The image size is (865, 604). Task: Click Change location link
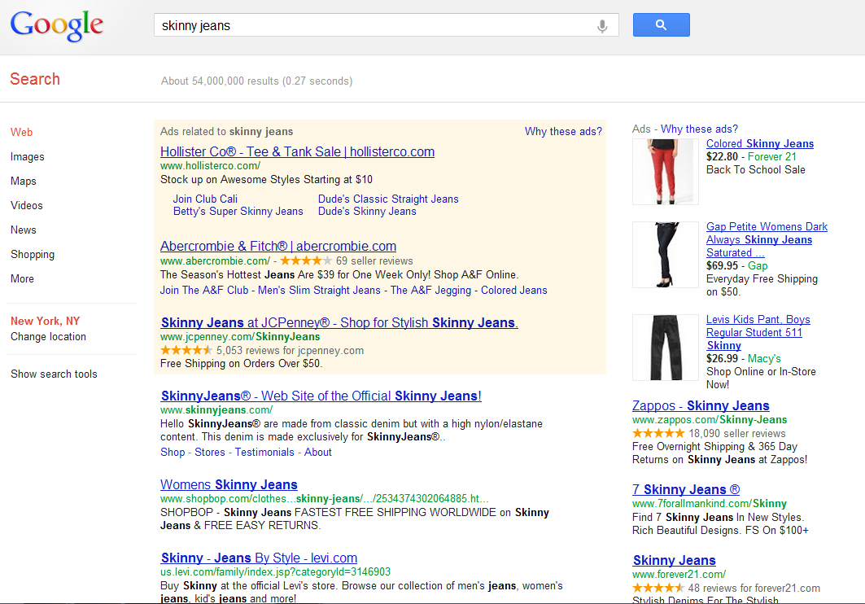pos(48,336)
